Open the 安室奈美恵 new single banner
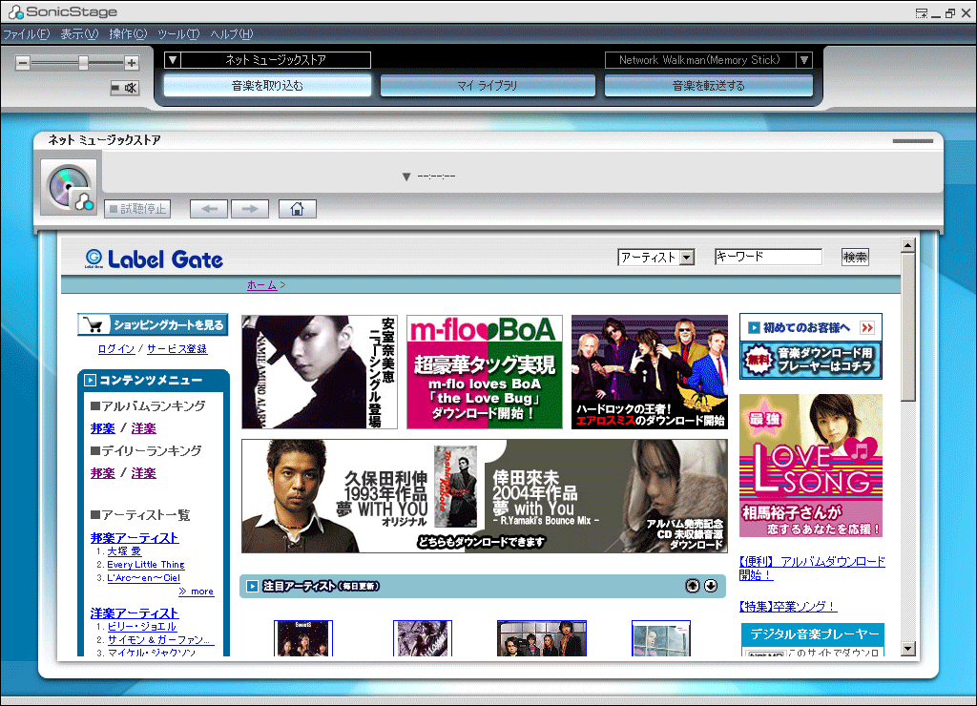The height and width of the screenshot is (706, 977). 320,372
